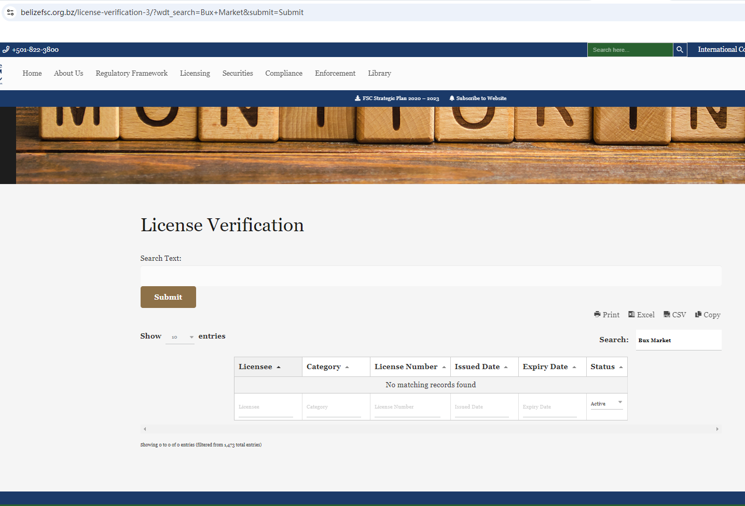745x506 pixels.
Task: Open the Licensing menu
Action: click(x=195, y=73)
